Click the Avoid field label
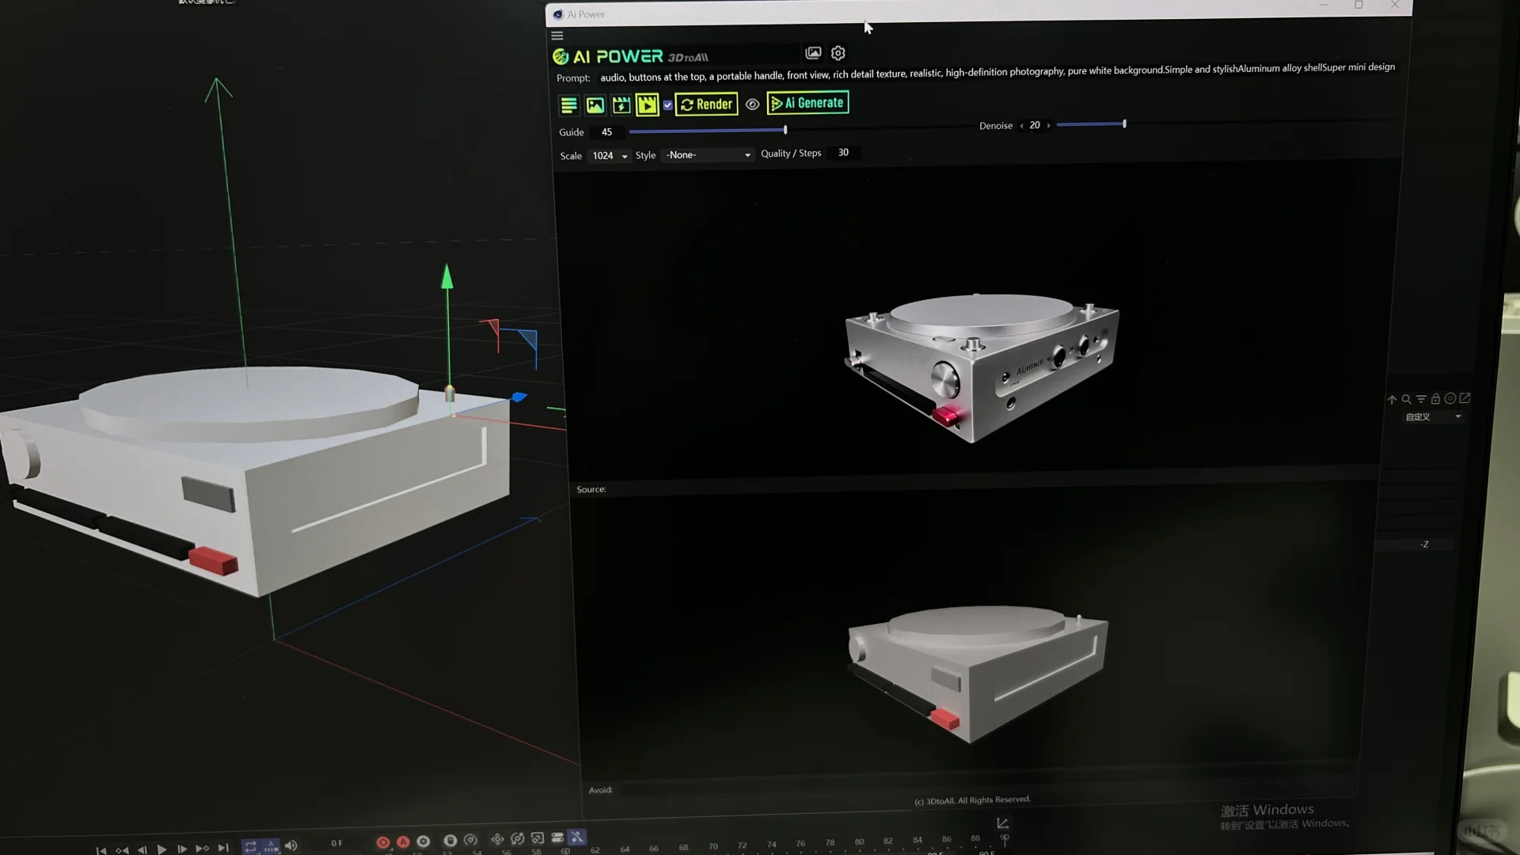The width and height of the screenshot is (1520, 855). pos(600,789)
